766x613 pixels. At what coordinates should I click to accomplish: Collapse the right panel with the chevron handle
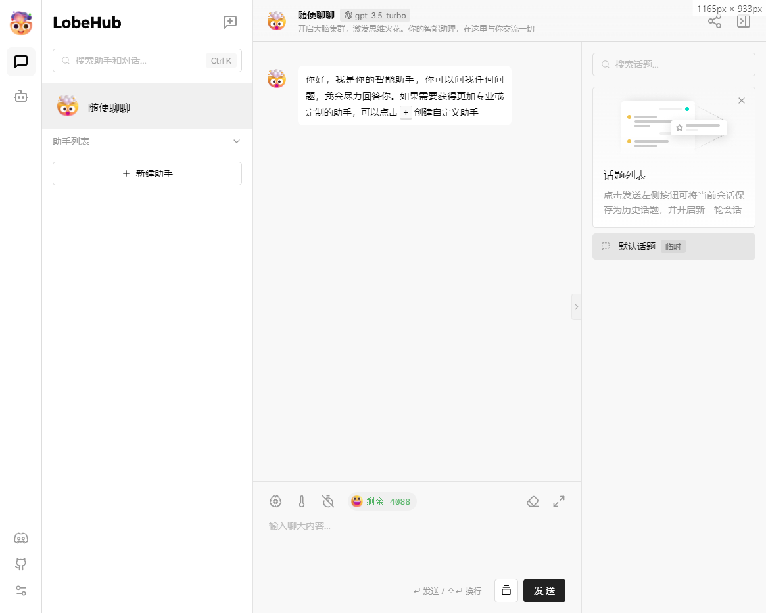pyautogui.click(x=577, y=307)
